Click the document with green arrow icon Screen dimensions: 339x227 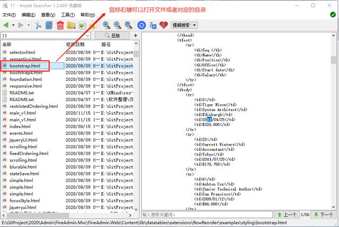coord(82,25)
